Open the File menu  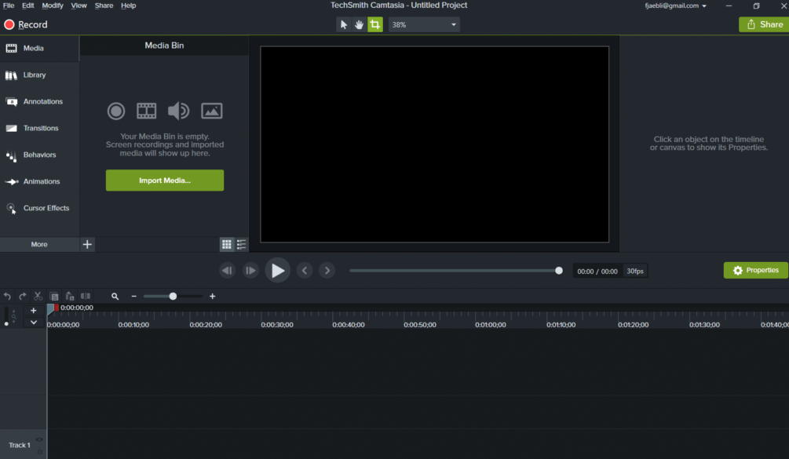[x=9, y=5]
